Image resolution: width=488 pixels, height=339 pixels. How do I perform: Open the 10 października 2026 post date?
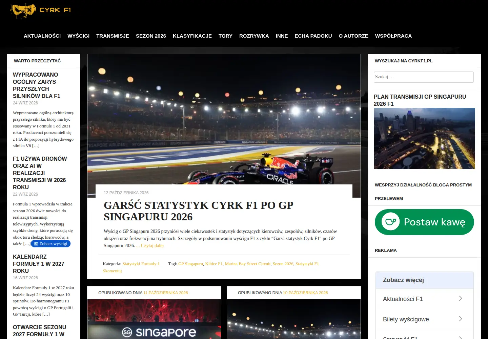305,293
